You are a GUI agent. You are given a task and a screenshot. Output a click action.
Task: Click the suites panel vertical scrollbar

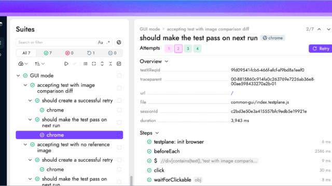point(131,181)
